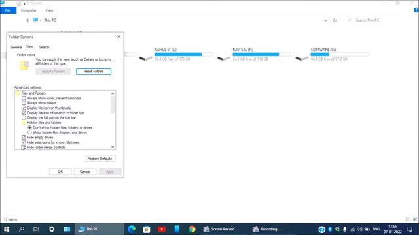Launch Settings gear from taskbar
Screen dimensions: 419x235
click(x=52, y=229)
